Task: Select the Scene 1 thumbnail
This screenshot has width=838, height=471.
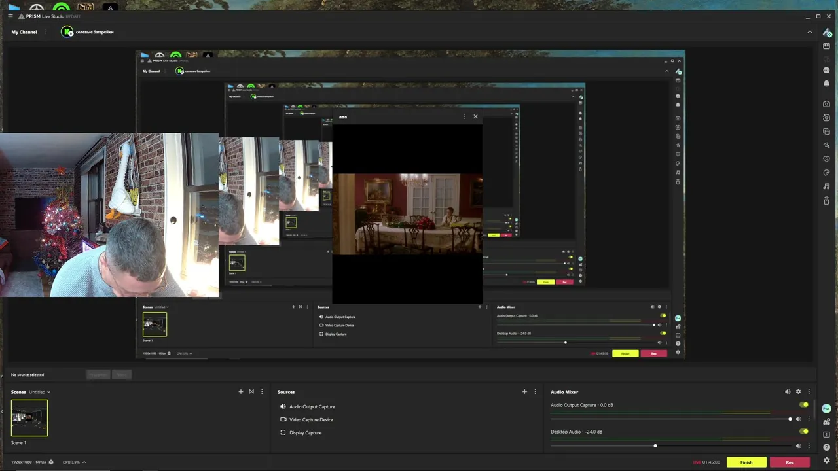Action: pos(29,418)
